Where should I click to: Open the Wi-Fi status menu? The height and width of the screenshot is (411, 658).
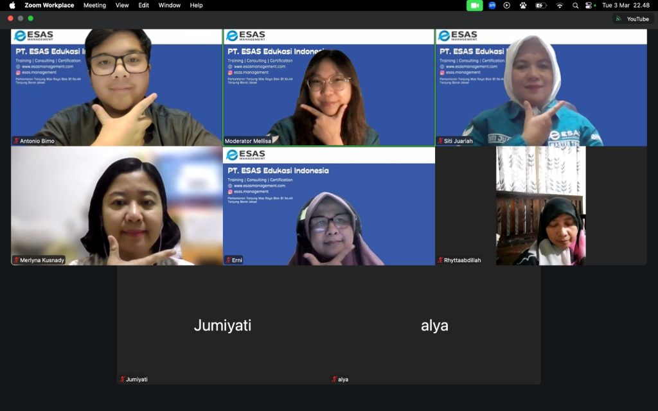tap(559, 5)
